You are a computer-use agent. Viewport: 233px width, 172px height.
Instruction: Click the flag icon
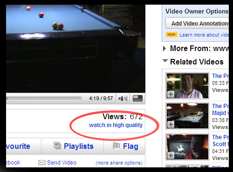116,146
